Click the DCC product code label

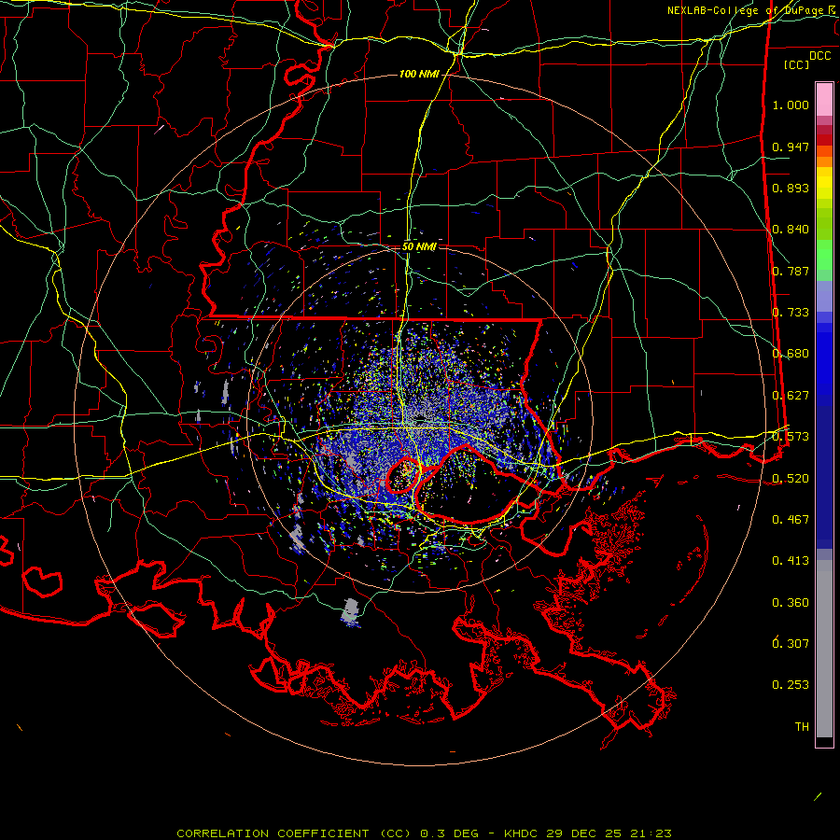(x=819, y=56)
